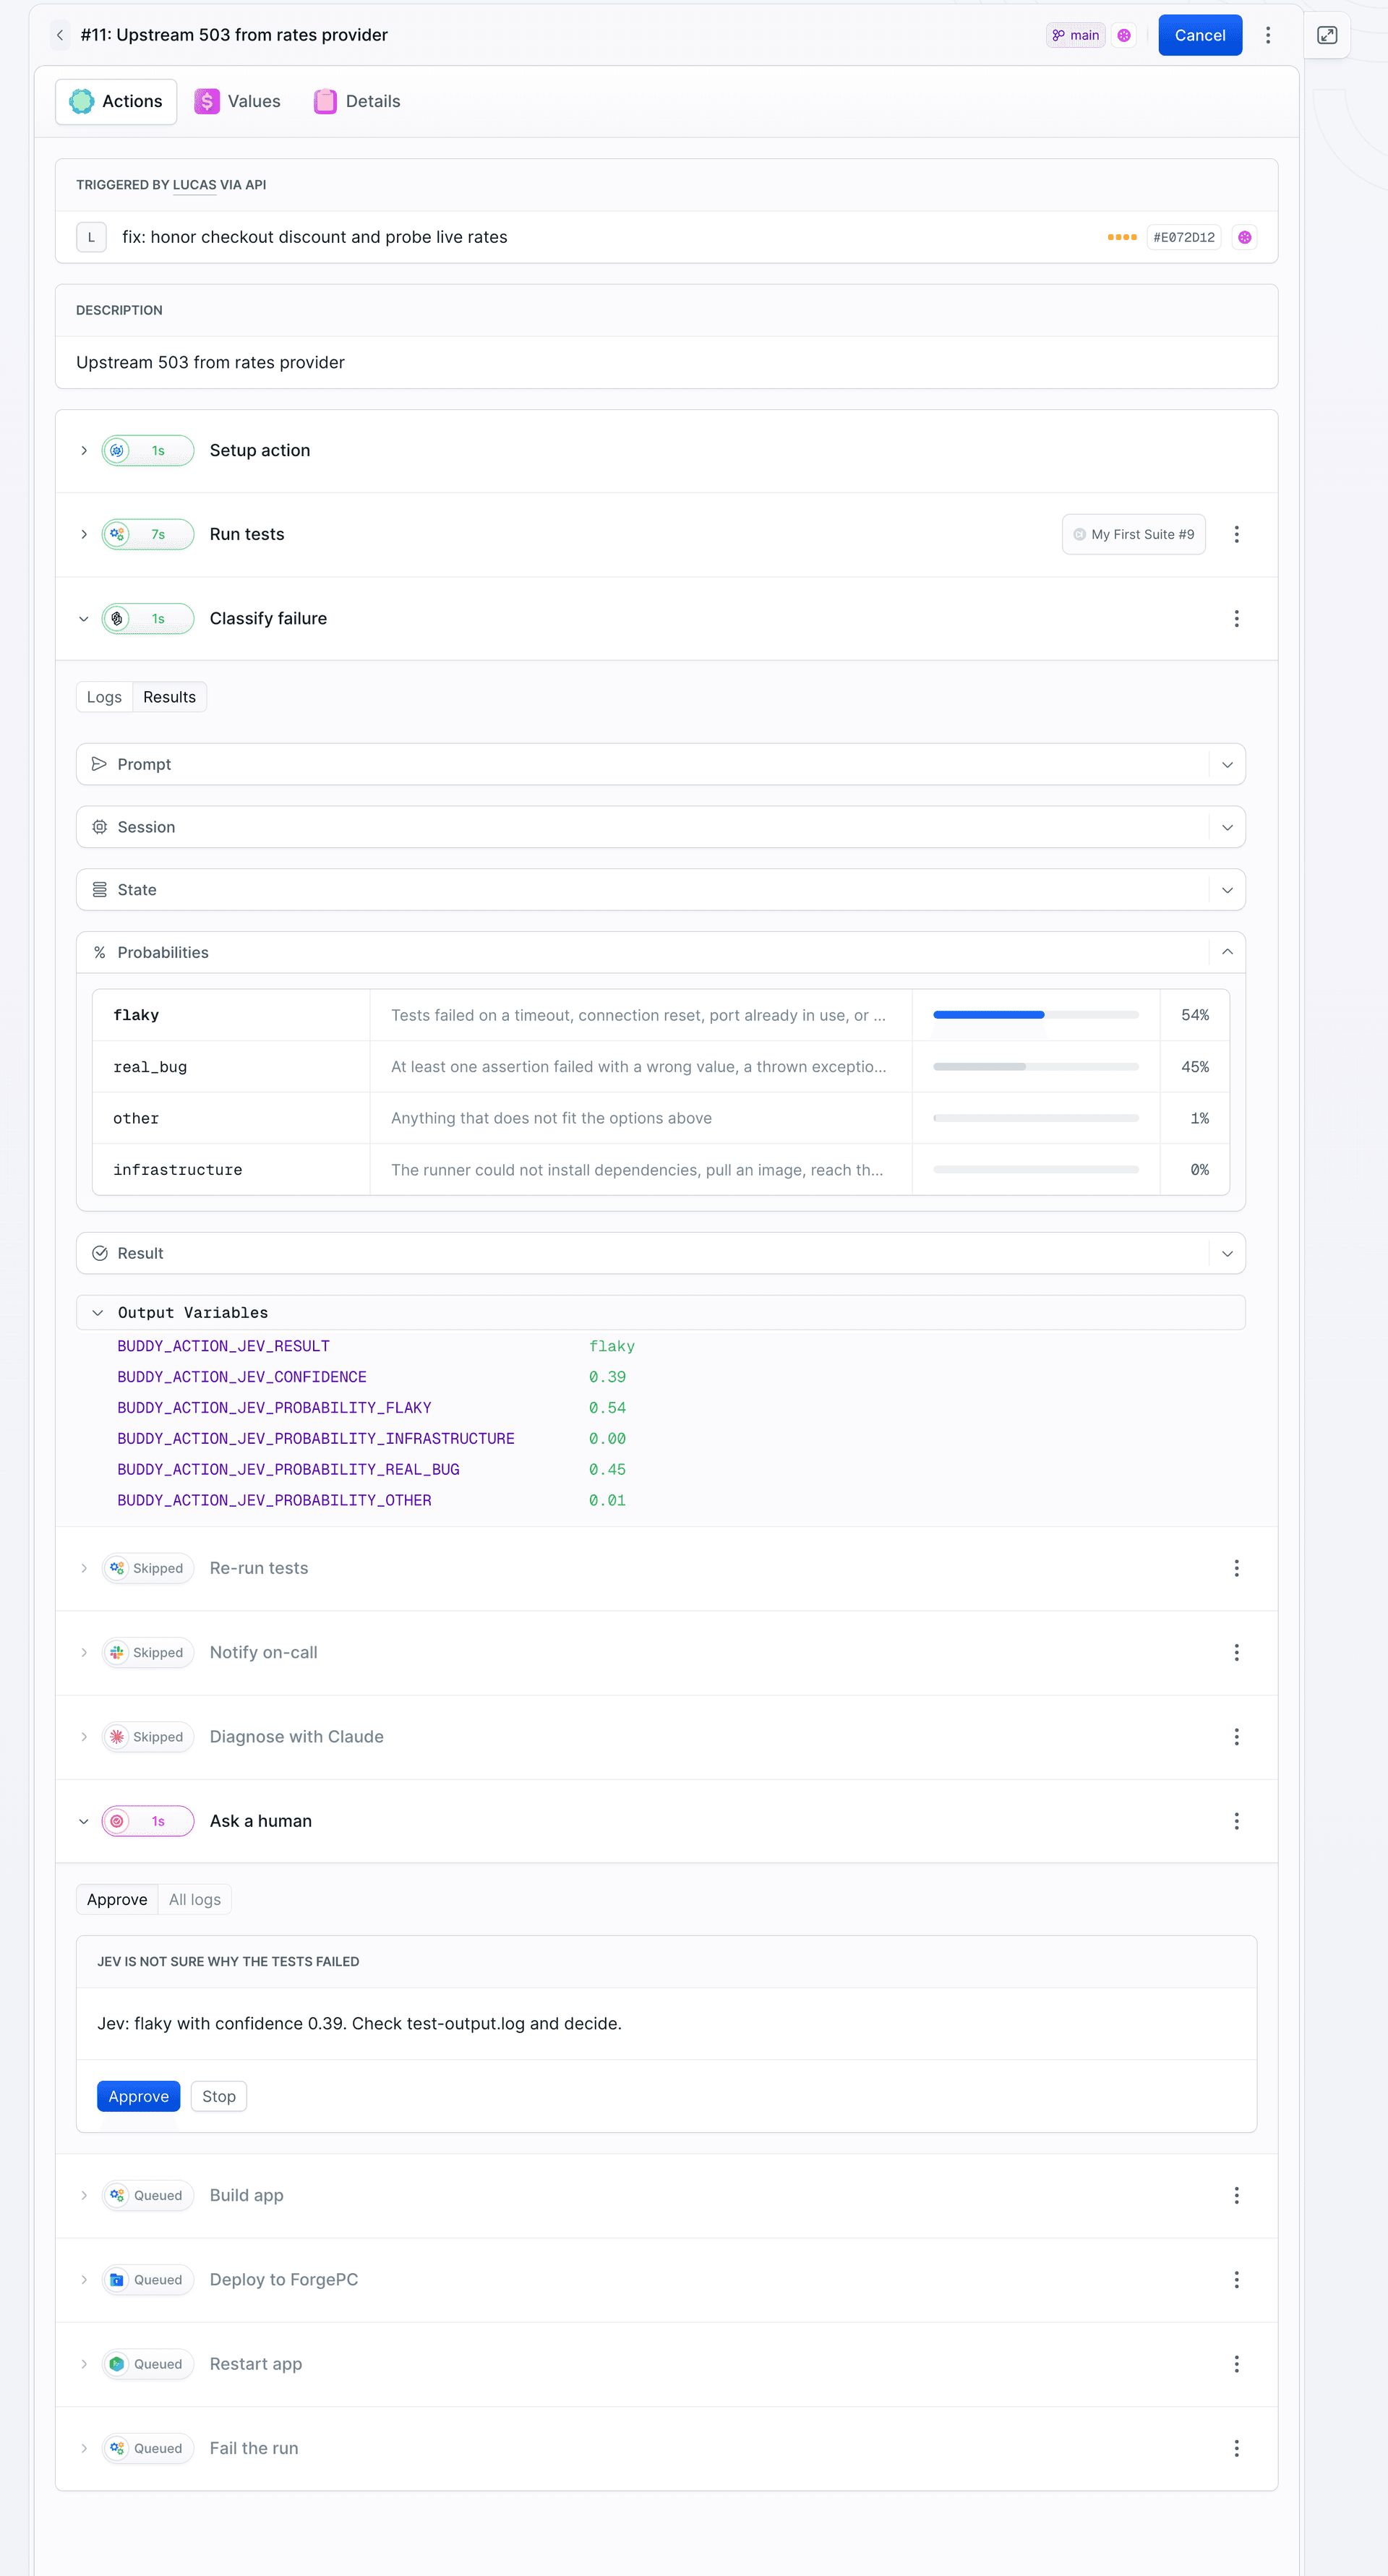Collapse the Classify failure action
The width and height of the screenshot is (1388, 2576).
coord(84,618)
